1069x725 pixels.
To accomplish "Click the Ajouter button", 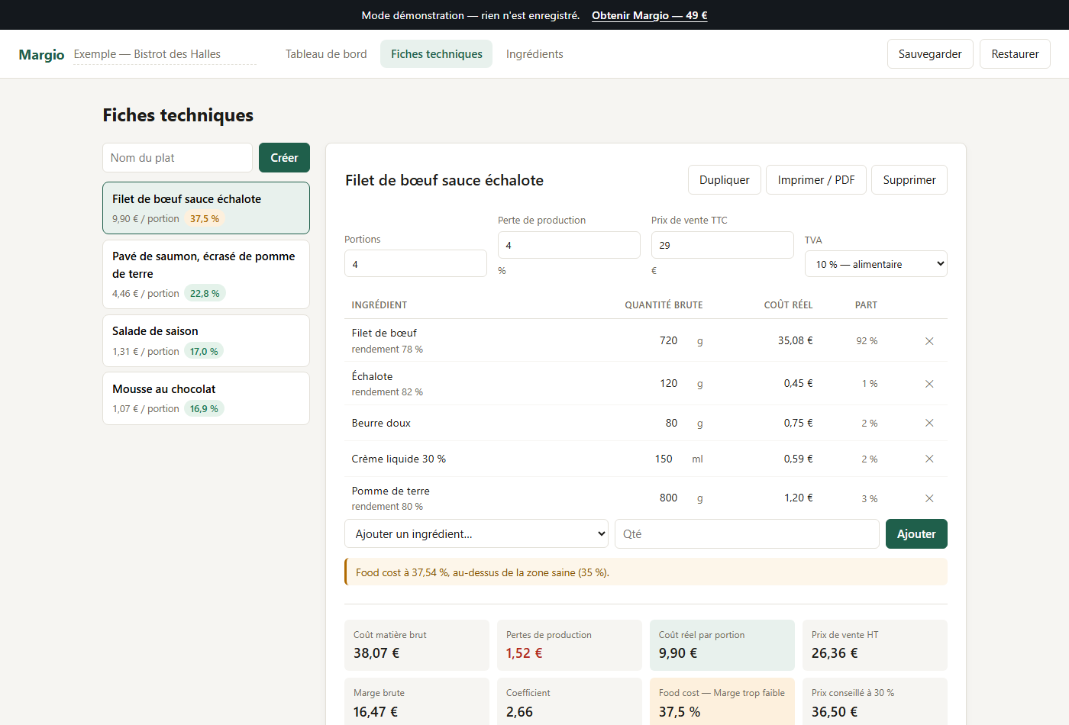I will coord(916,534).
